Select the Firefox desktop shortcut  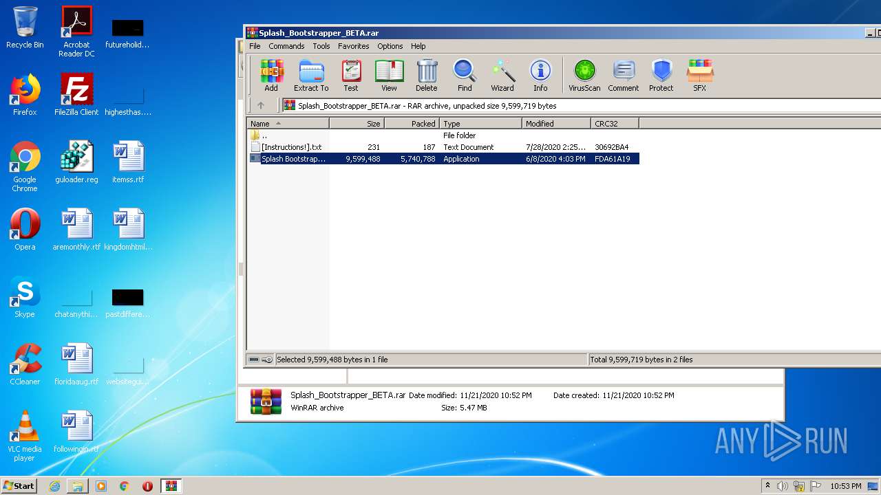click(25, 95)
